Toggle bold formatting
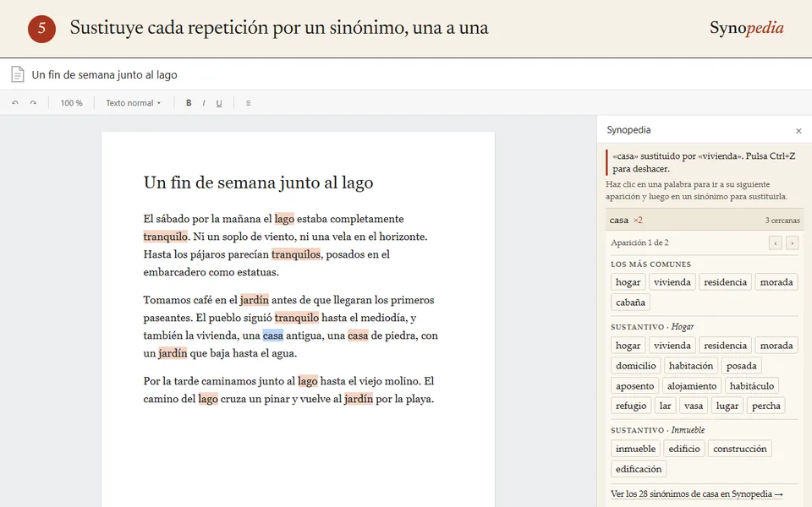 point(189,103)
